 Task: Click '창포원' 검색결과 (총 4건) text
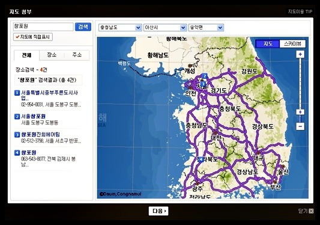click(47, 80)
